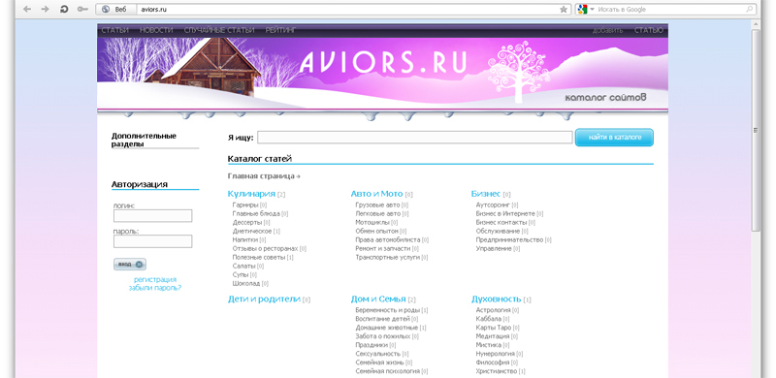Focus the Я ищу search field
This screenshot has width=776, height=378.
(415, 137)
